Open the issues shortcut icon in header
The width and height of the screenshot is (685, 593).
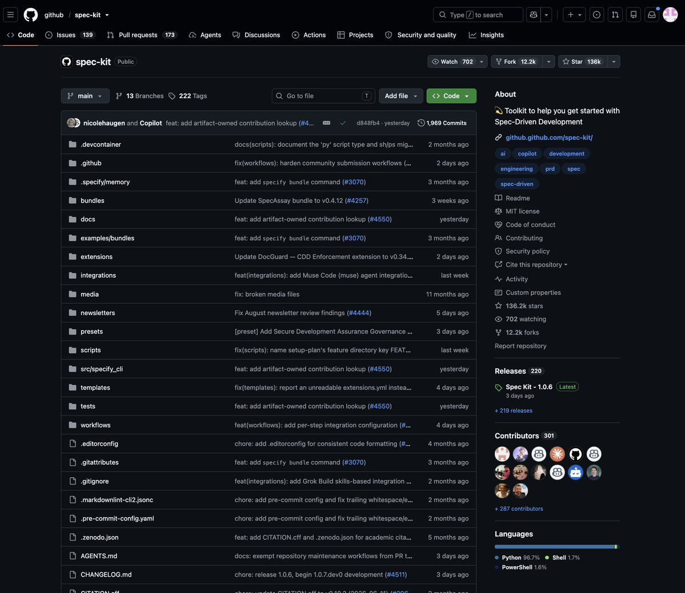tap(596, 15)
